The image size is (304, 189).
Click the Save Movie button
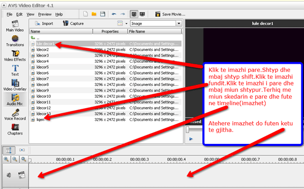click(170, 14)
